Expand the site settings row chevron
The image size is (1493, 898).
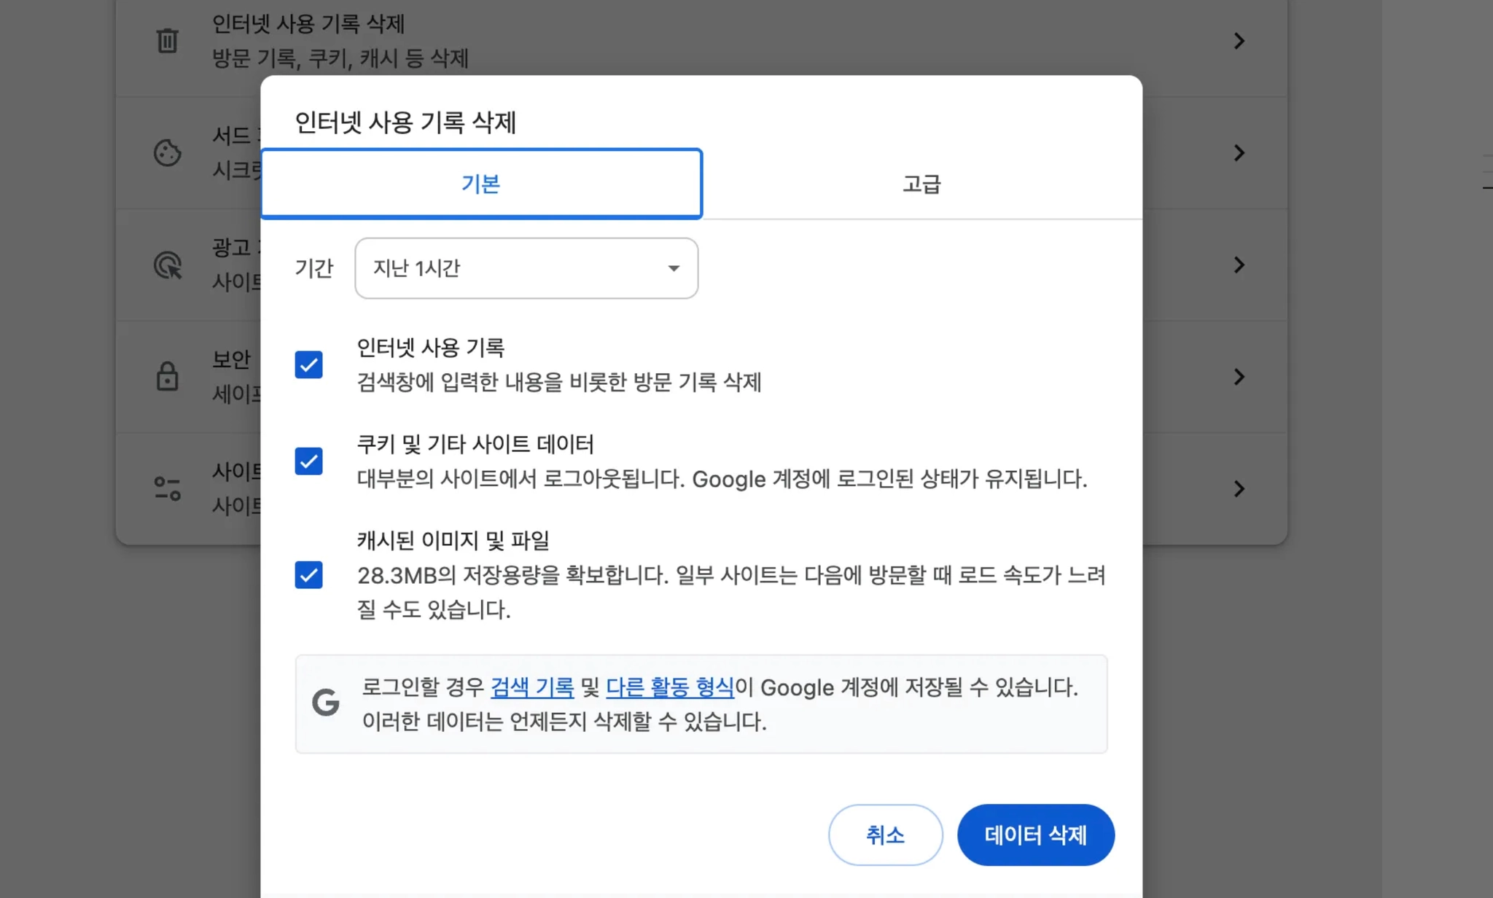coord(1239,488)
